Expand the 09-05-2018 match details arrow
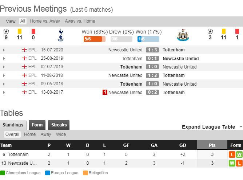The width and height of the screenshot is (243, 180). pyautogui.click(x=4, y=84)
